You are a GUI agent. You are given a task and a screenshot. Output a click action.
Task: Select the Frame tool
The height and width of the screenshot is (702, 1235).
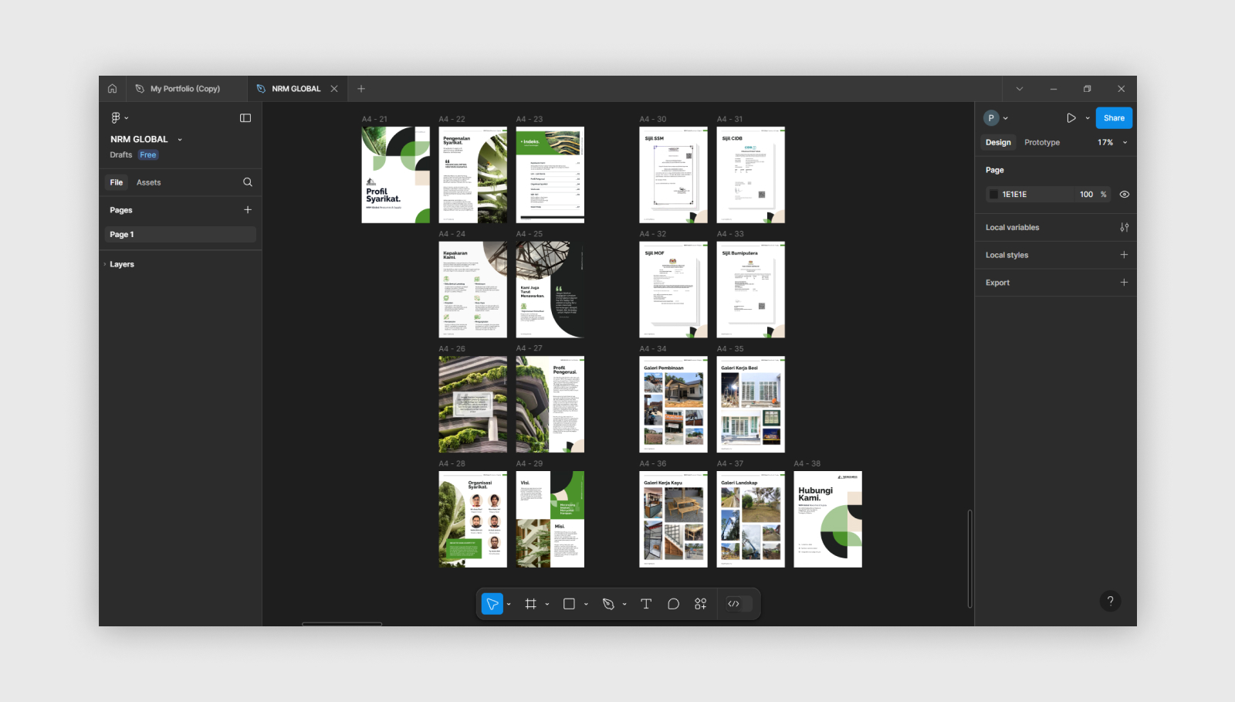530,604
